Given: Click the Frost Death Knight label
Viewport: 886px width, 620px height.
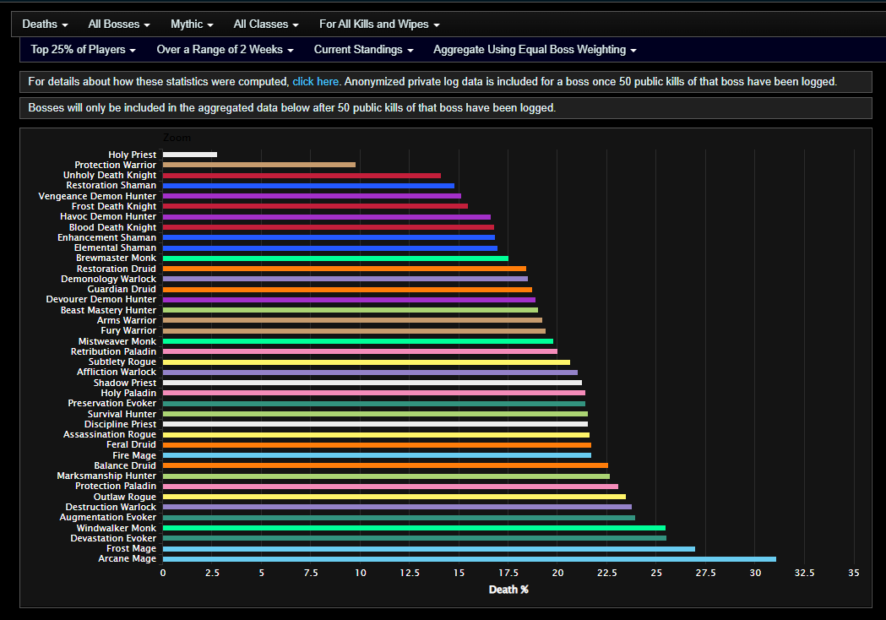Looking at the screenshot, I should pyautogui.click(x=113, y=206).
